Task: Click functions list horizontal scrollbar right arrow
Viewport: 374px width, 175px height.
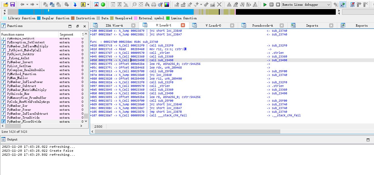Action: 81,126
